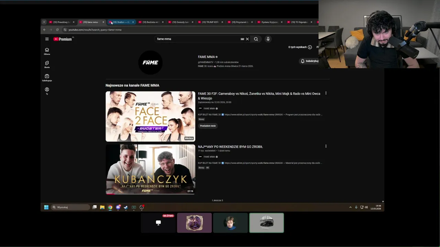Close the 'Prawdziwy' tab

[x=74, y=22]
